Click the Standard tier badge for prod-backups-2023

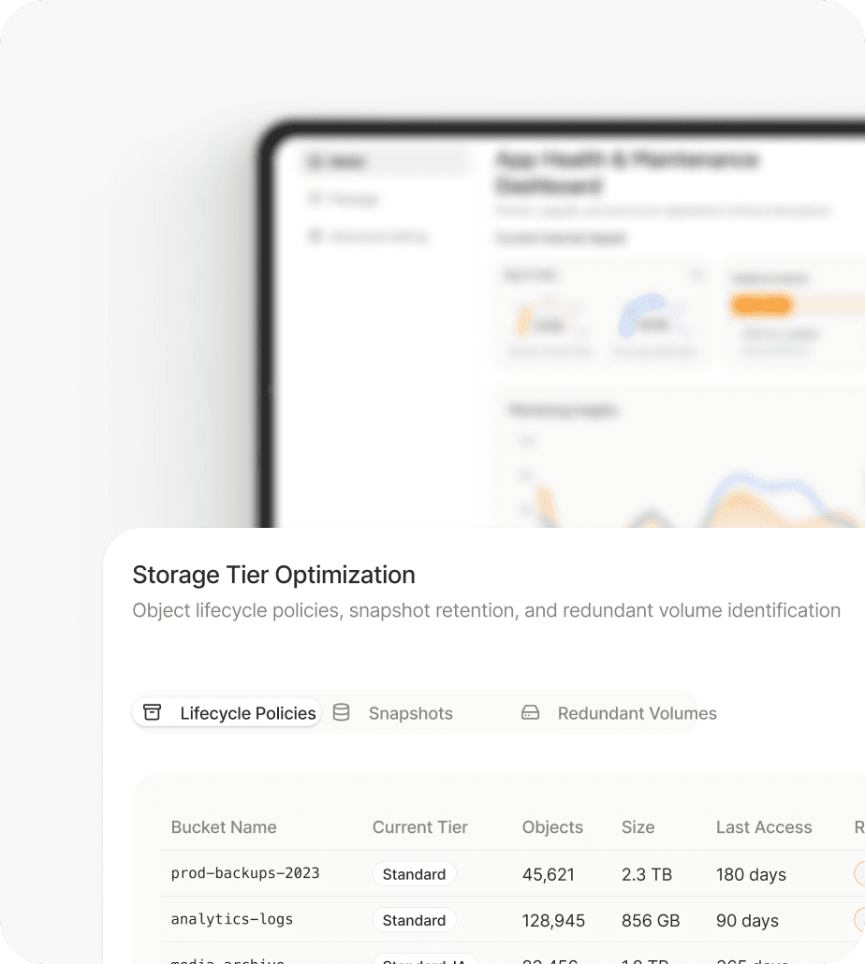(x=415, y=873)
